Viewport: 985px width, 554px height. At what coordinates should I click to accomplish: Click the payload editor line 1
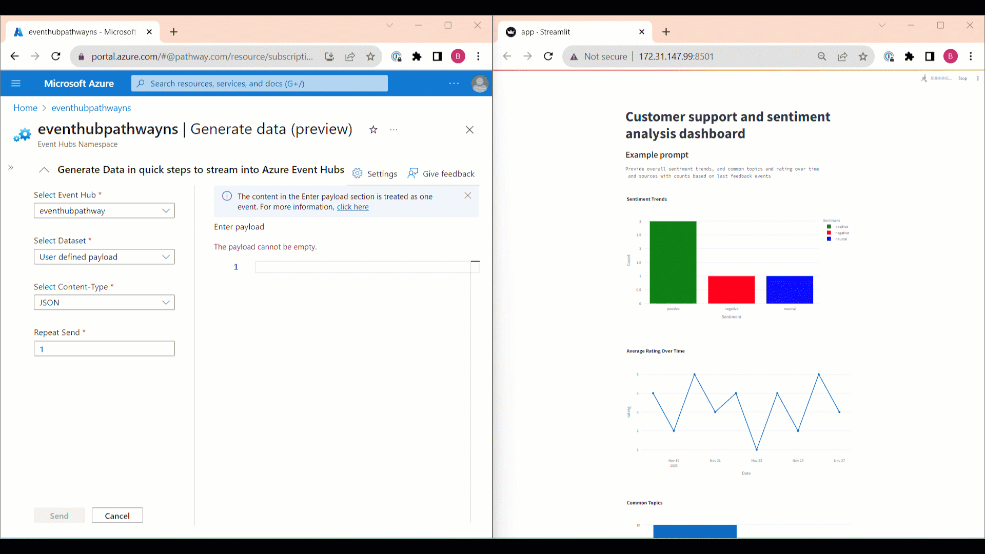(363, 267)
